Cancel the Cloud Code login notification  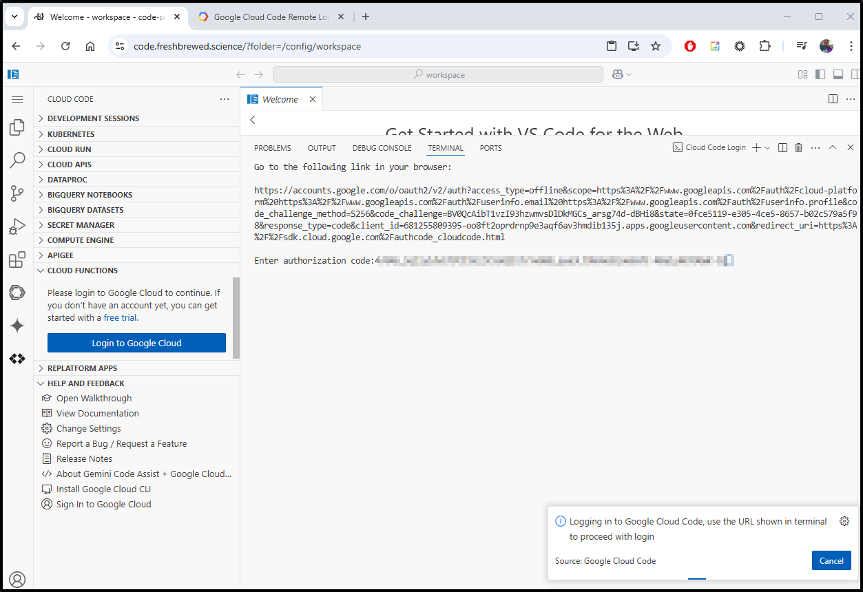831,560
